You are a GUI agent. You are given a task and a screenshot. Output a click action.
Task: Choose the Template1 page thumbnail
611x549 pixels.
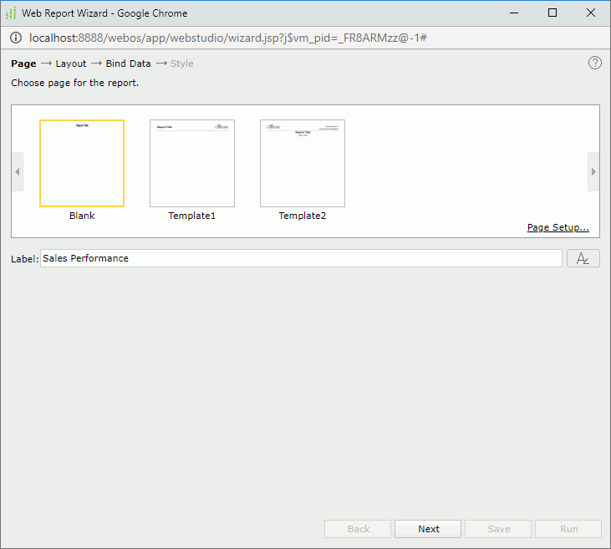coord(192,163)
